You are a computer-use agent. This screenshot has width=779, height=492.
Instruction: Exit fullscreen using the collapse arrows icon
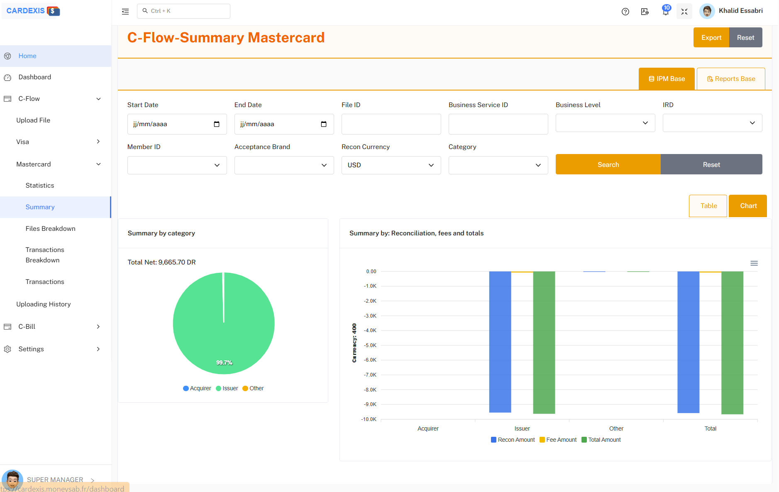point(684,11)
